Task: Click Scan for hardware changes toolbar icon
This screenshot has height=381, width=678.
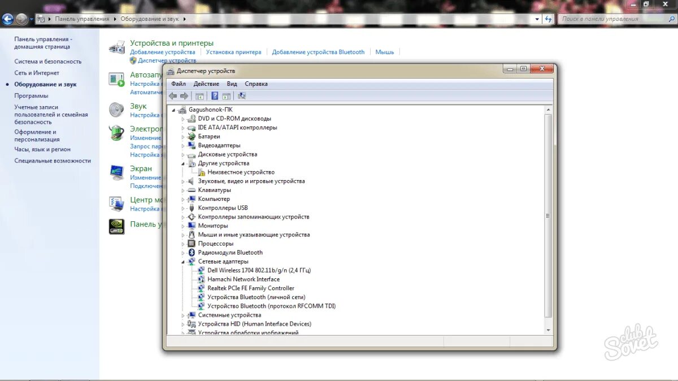Action: (x=242, y=96)
